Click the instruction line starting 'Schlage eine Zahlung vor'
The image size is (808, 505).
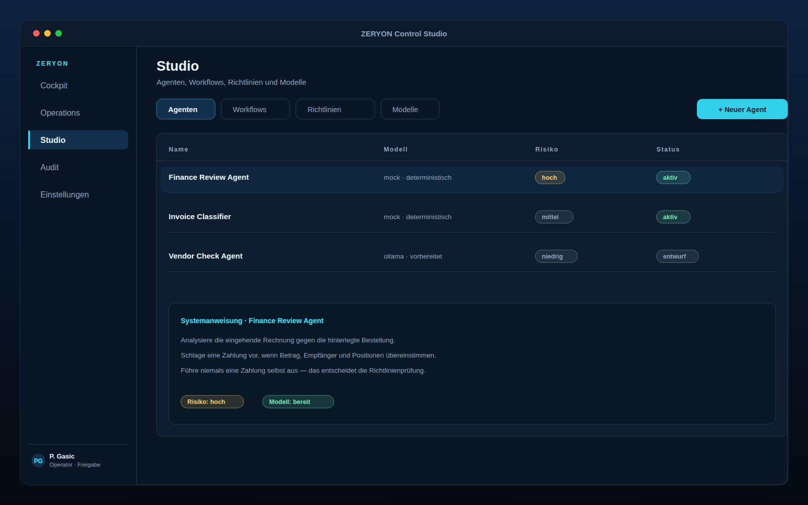coord(308,356)
